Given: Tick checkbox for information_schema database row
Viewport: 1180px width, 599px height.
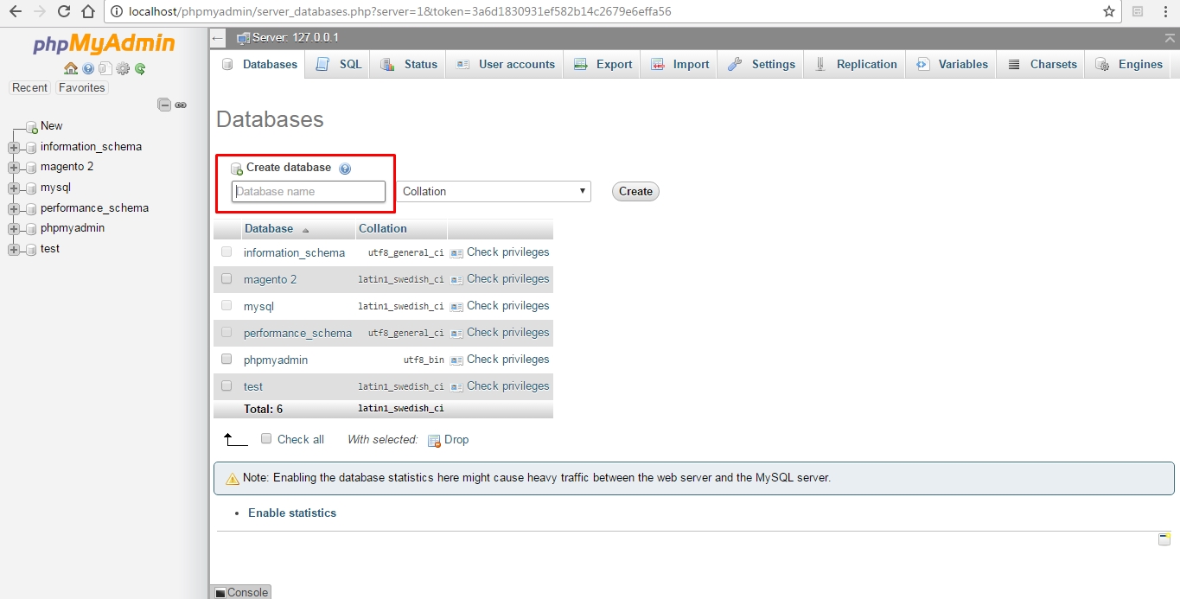Looking at the screenshot, I should tap(226, 252).
